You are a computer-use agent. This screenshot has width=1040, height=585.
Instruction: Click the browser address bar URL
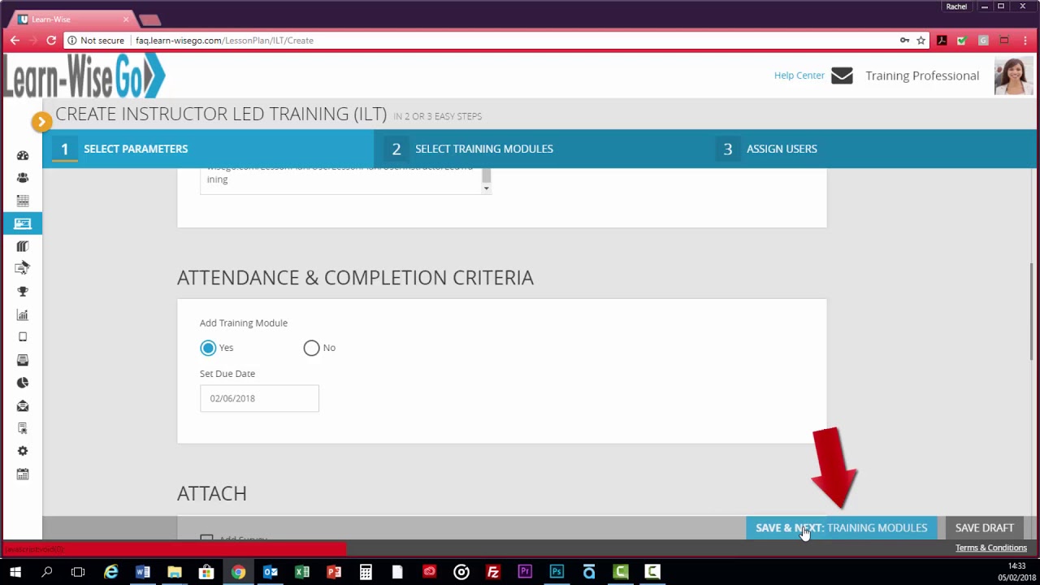pyautogui.click(x=224, y=40)
